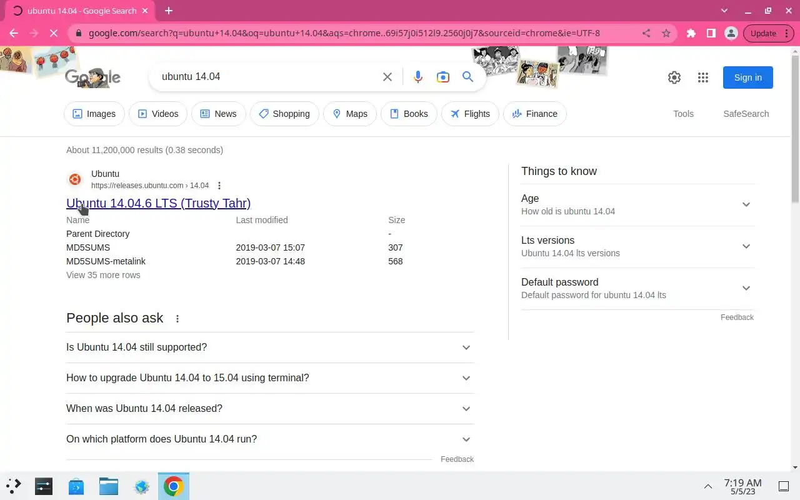Start voice search with microphone

click(x=418, y=77)
